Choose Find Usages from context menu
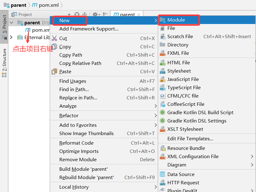Screen dimensions: 256x192 click(104, 81)
